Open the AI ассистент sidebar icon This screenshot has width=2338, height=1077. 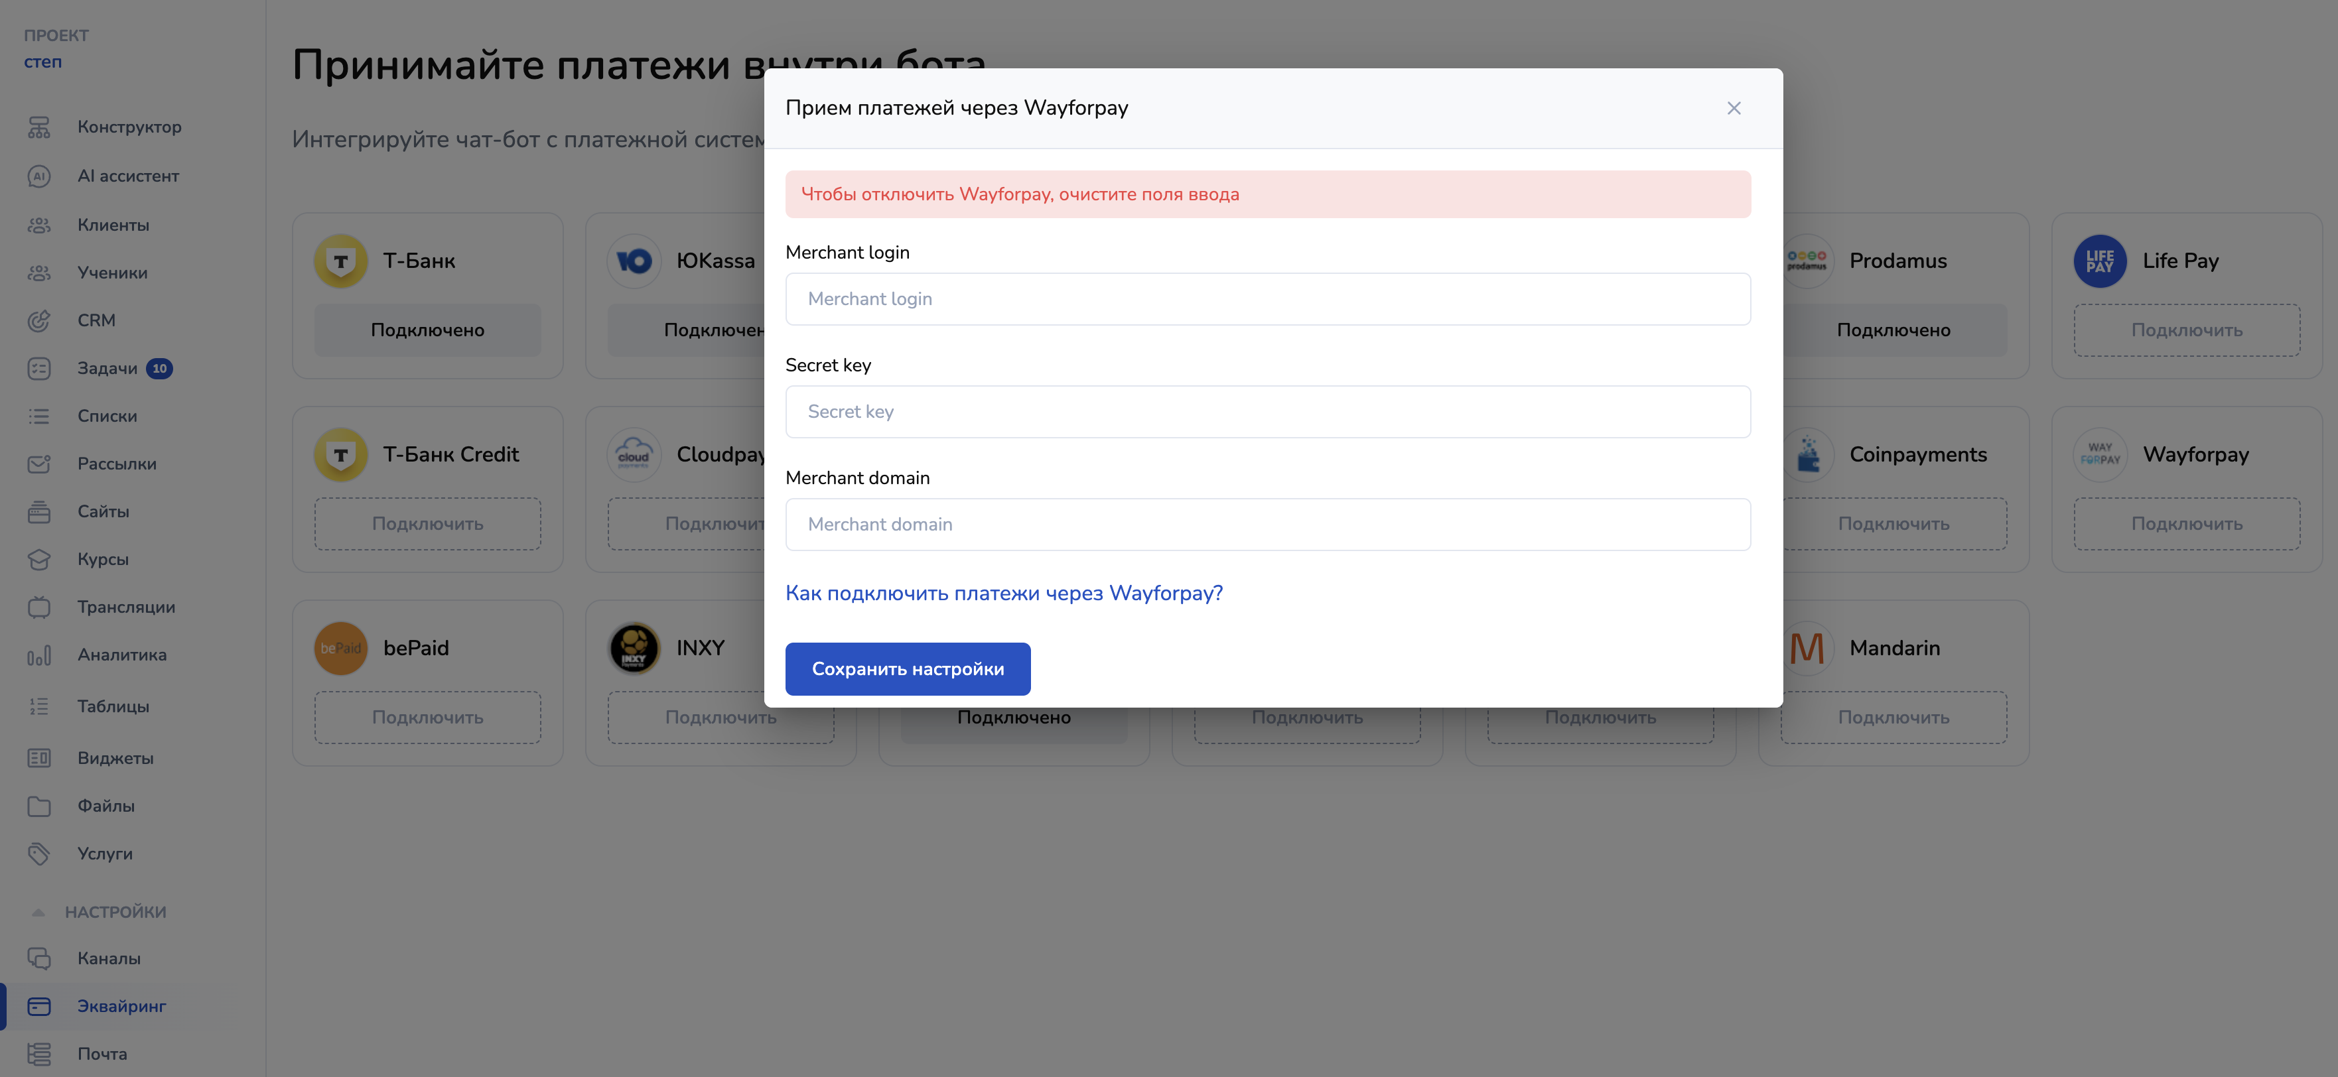[x=39, y=176]
